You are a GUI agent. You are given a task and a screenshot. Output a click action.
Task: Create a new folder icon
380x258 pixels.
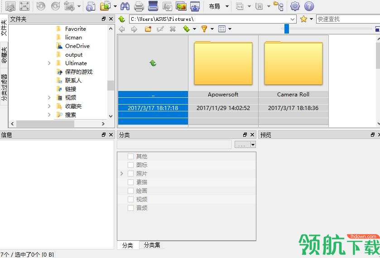tap(148, 29)
